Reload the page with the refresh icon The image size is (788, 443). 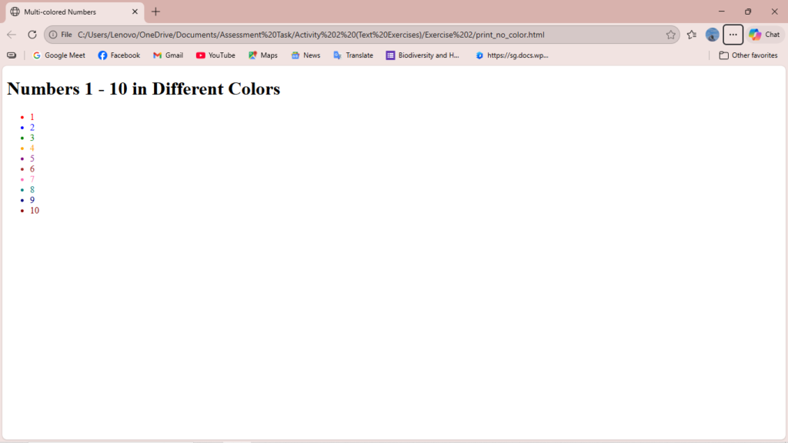click(32, 35)
